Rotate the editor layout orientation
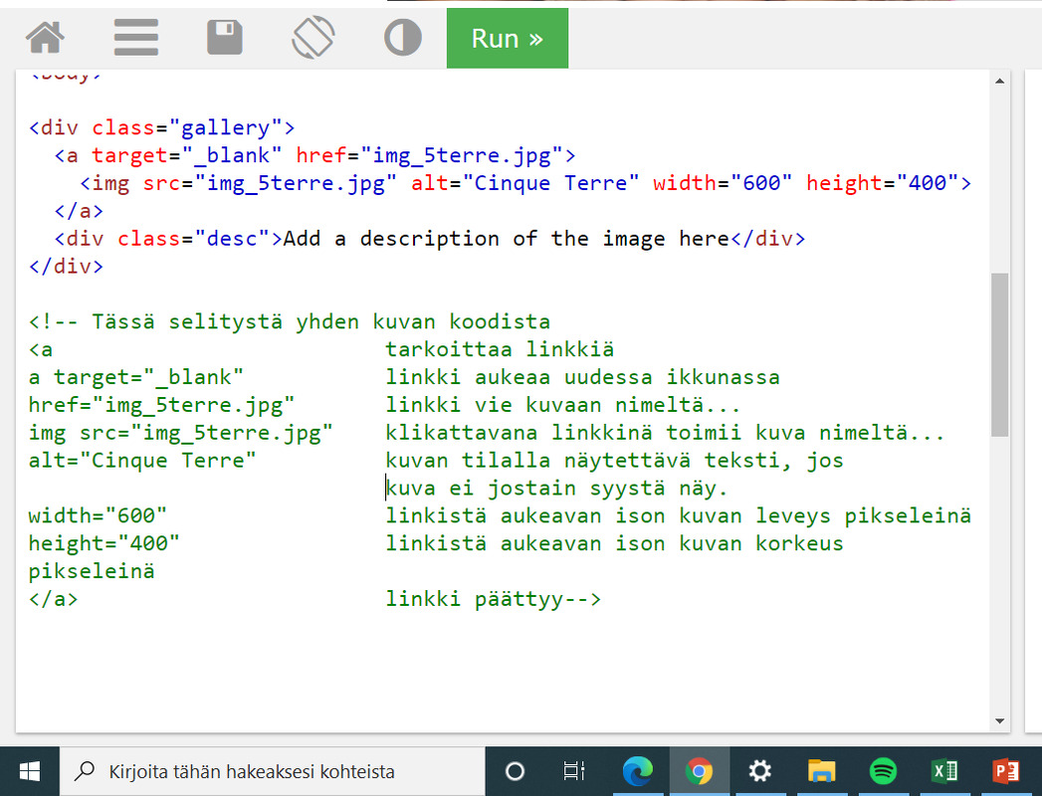 pos(313,38)
